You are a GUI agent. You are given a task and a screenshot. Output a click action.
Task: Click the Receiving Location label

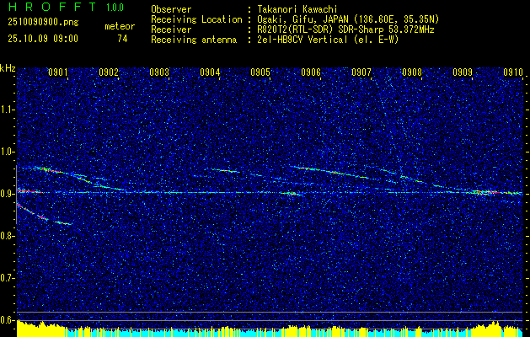196,19
